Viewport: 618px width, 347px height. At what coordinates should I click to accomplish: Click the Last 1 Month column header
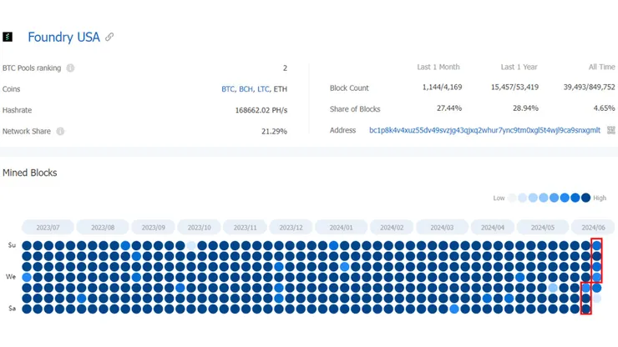(x=438, y=67)
